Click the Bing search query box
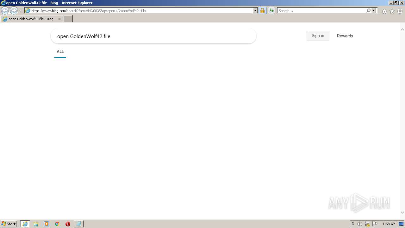Viewport: 405px width, 228px height. tap(153, 36)
